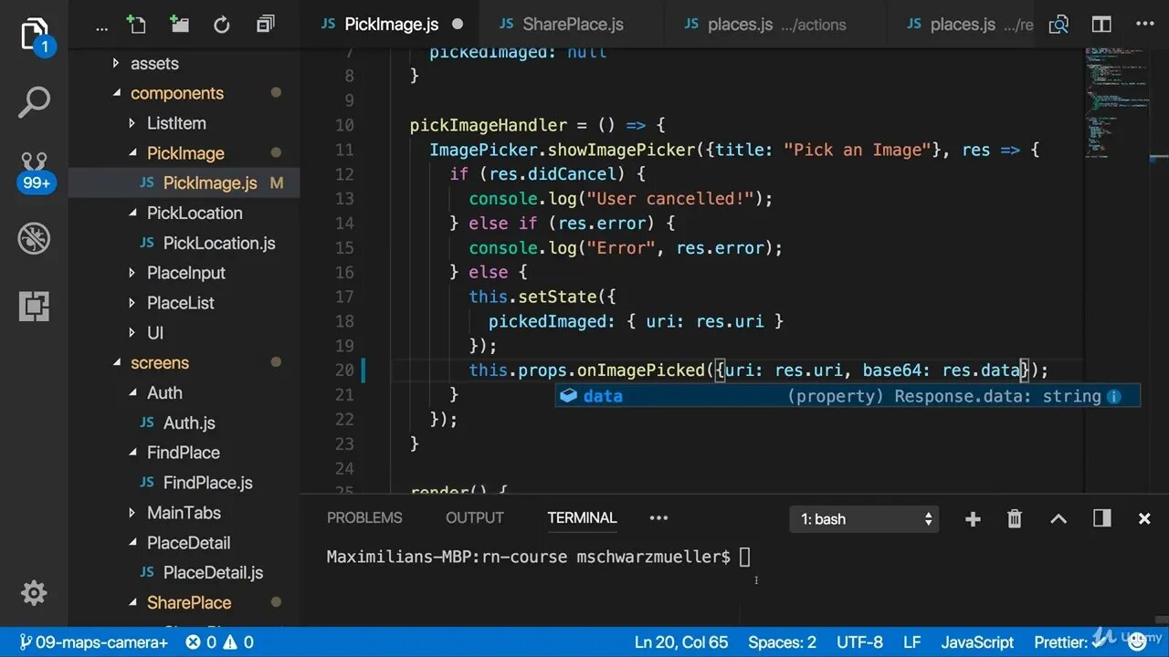Click warnings count in status bar
This screenshot has width=1169, height=657.
(238, 642)
